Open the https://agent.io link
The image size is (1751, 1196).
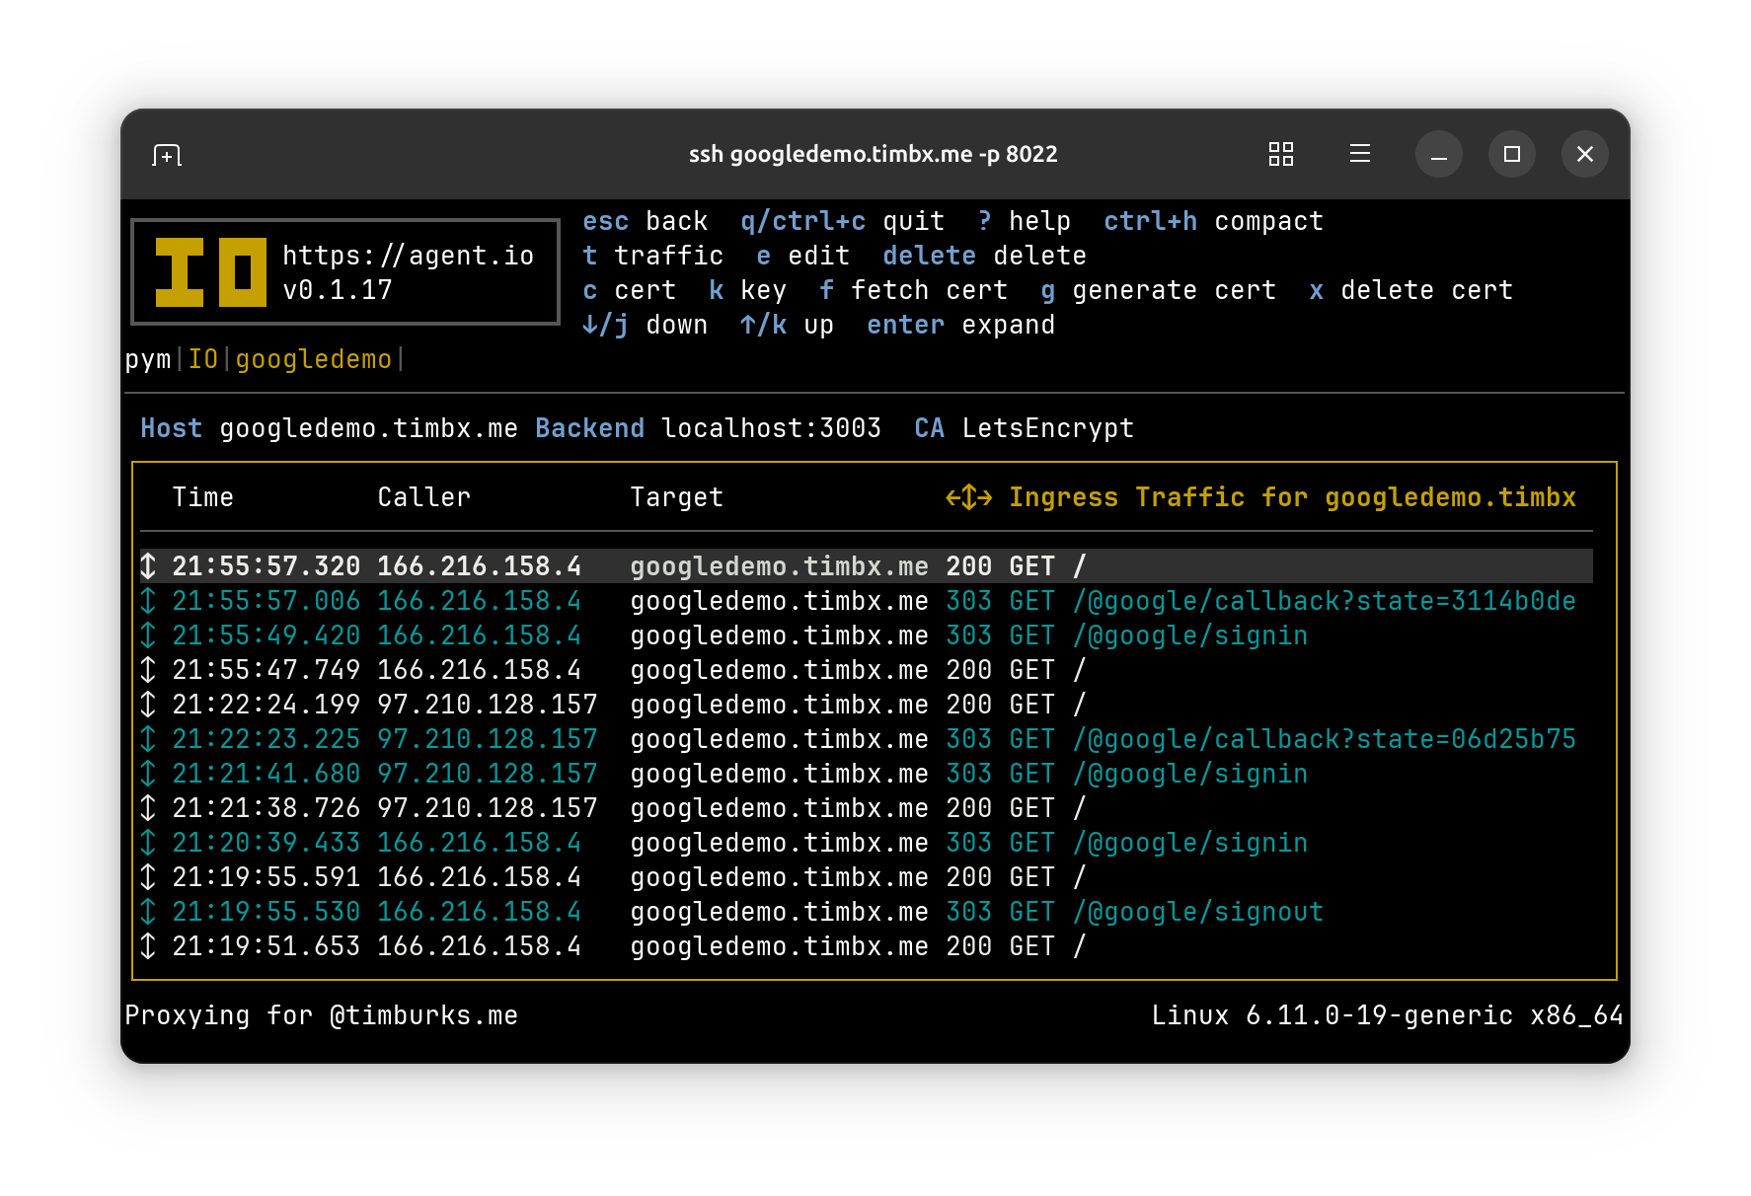point(408,256)
